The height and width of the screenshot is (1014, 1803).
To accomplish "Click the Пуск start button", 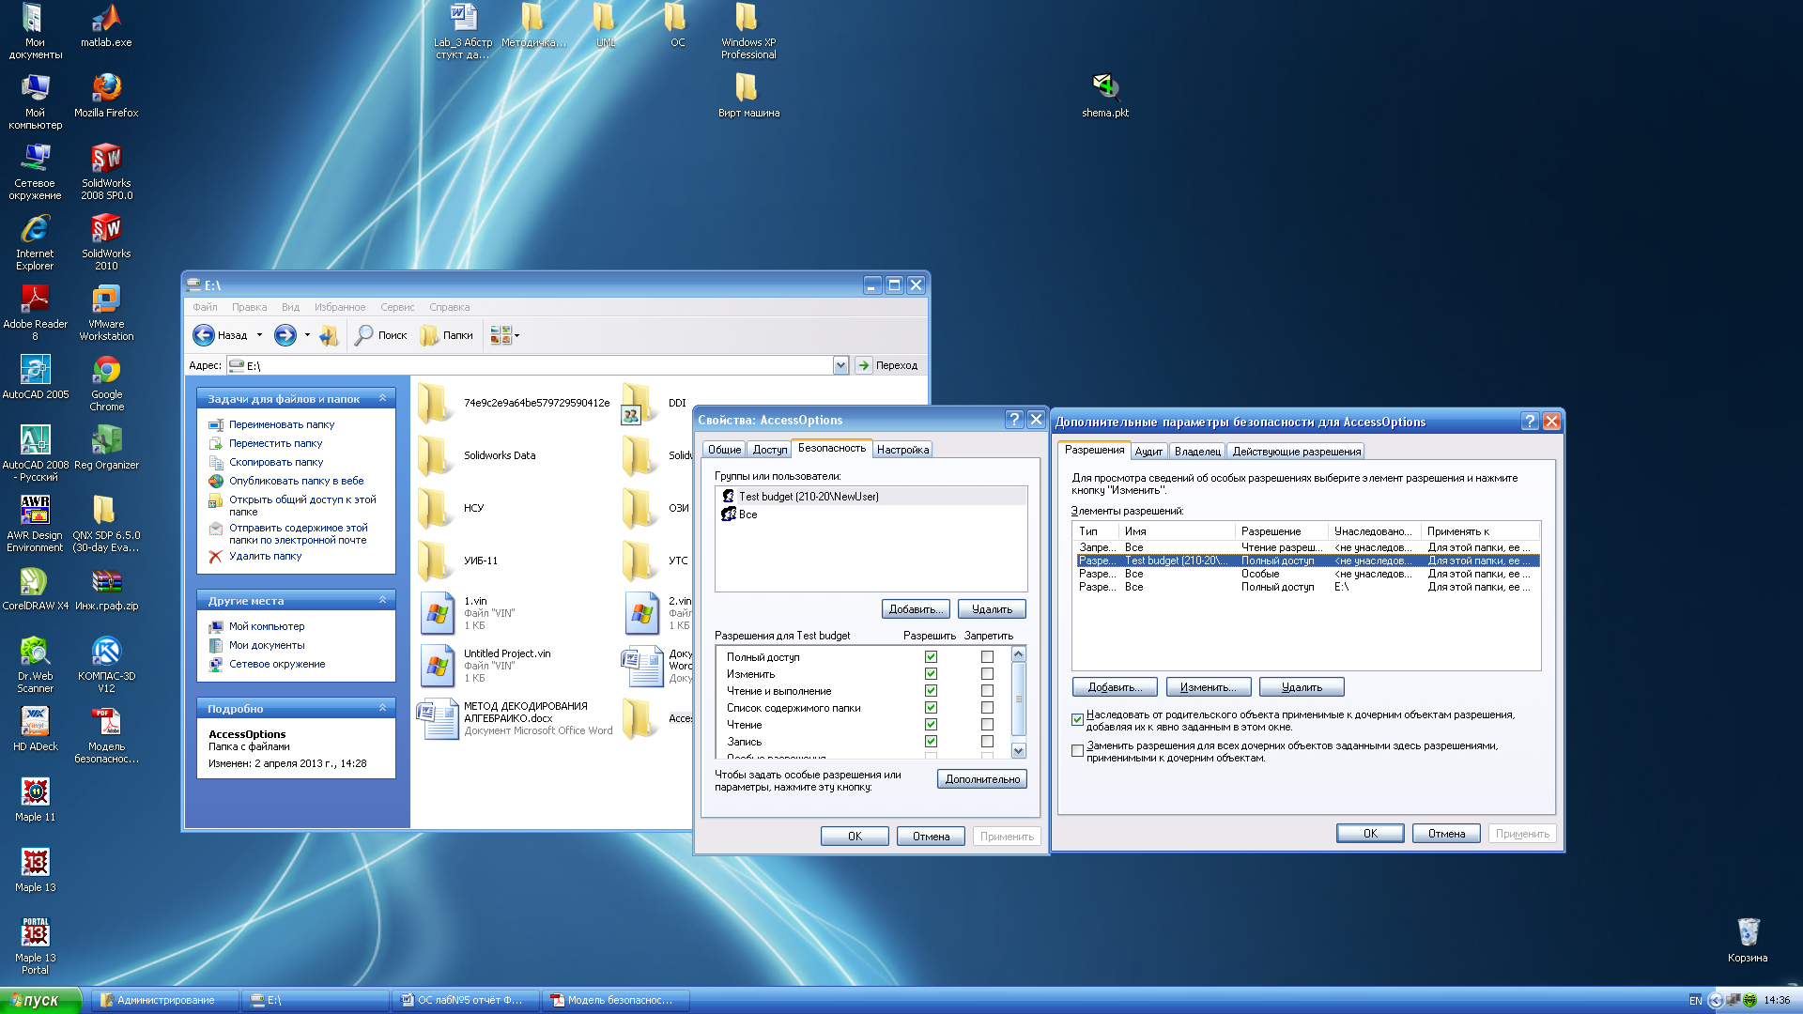I will pos(40,1000).
